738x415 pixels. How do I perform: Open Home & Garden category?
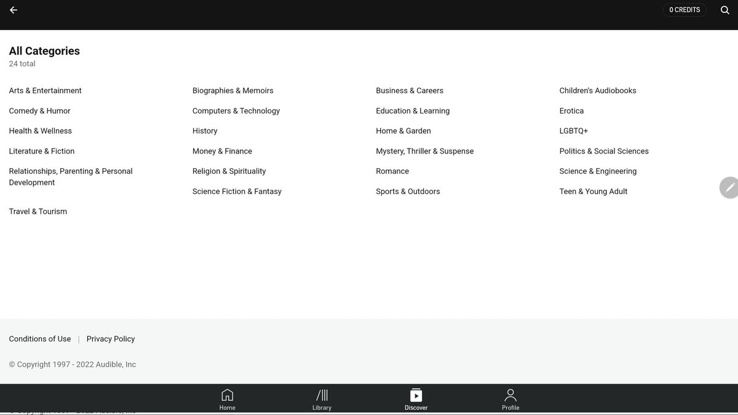(403, 131)
